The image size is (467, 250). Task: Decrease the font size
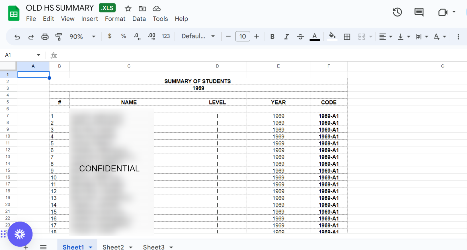(x=228, y=36)
